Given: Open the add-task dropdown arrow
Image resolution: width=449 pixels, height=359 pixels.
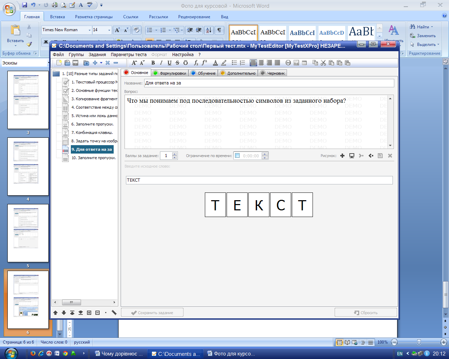Looking at the screenshot, I should (101, 63).
